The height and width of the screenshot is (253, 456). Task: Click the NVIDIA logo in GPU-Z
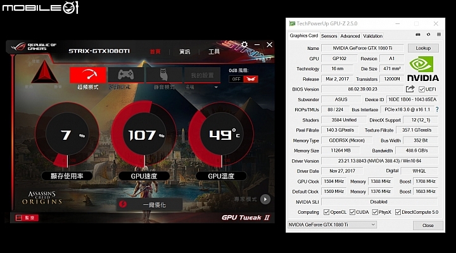(x=423, y=69)
